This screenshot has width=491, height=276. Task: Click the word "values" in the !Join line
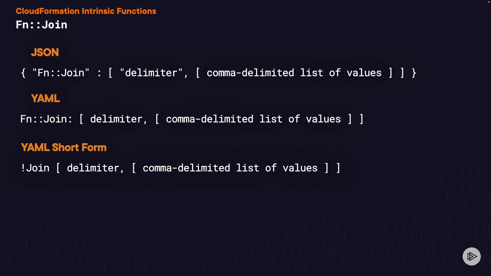300,168
